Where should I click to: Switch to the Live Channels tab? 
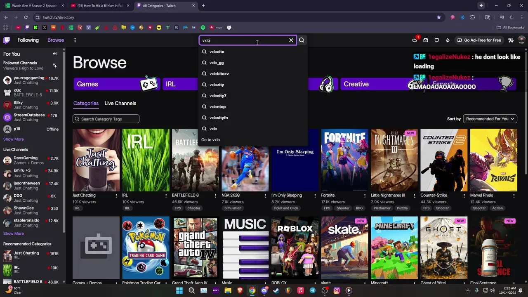point(120,103)
